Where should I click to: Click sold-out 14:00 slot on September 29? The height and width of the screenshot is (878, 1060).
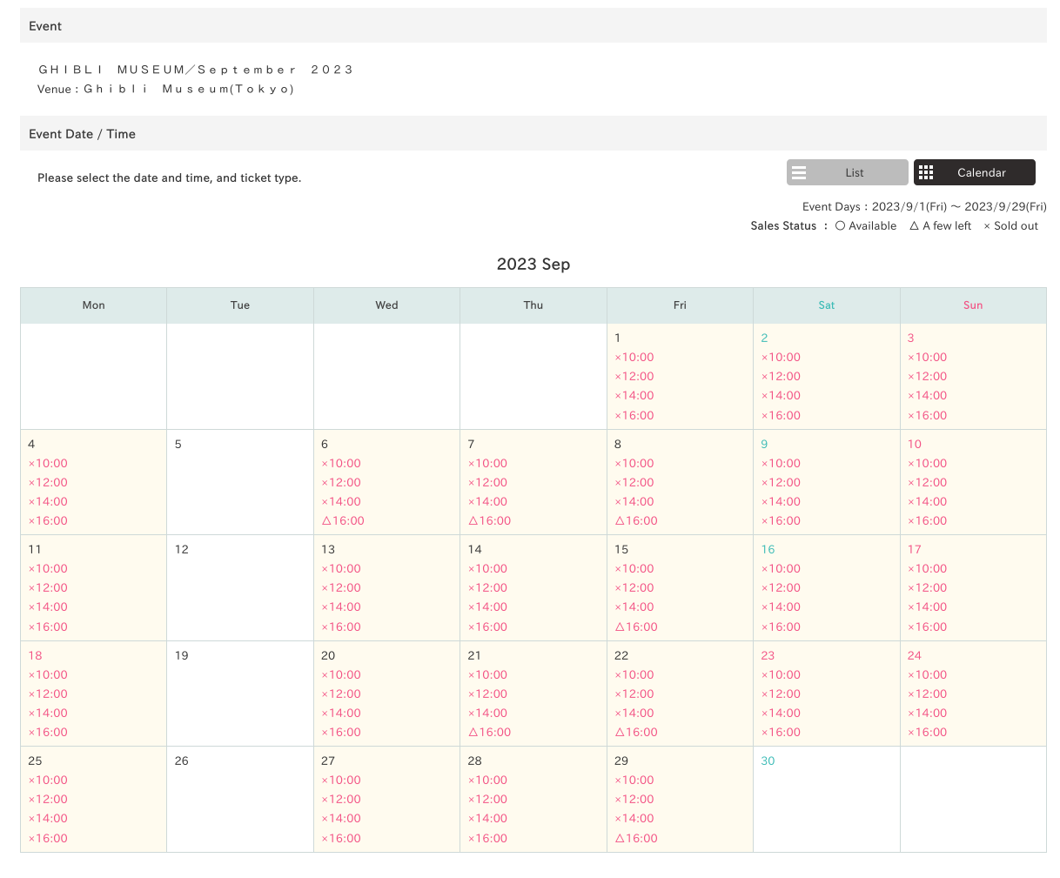tap(634, 818)
